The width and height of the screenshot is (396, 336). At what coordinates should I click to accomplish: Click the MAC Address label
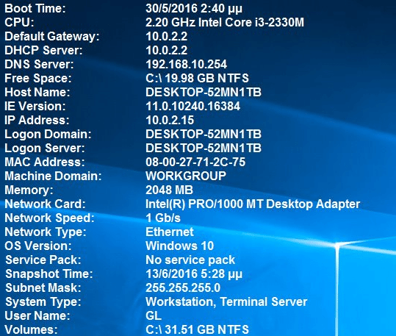[45, 162]
